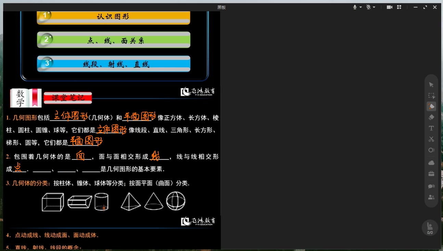
Task: Select the Scissors cut tool
Action: (431, 139)
